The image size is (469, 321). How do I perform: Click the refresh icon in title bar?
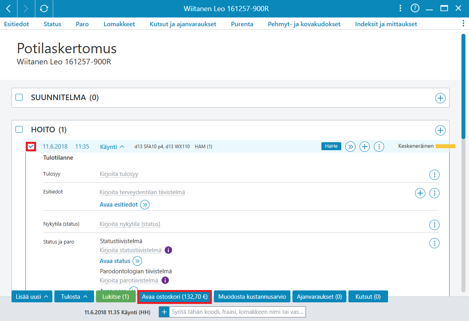click(44, 9)
